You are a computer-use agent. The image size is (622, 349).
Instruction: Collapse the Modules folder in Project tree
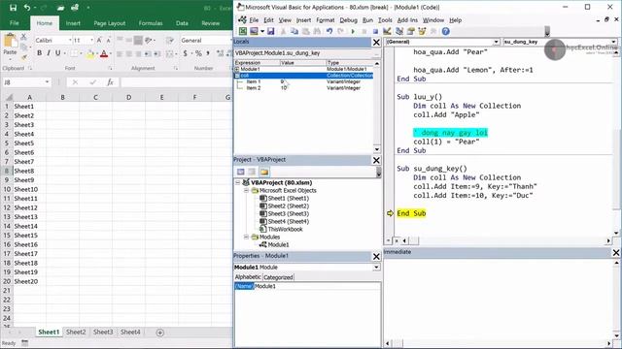(246, 237)
